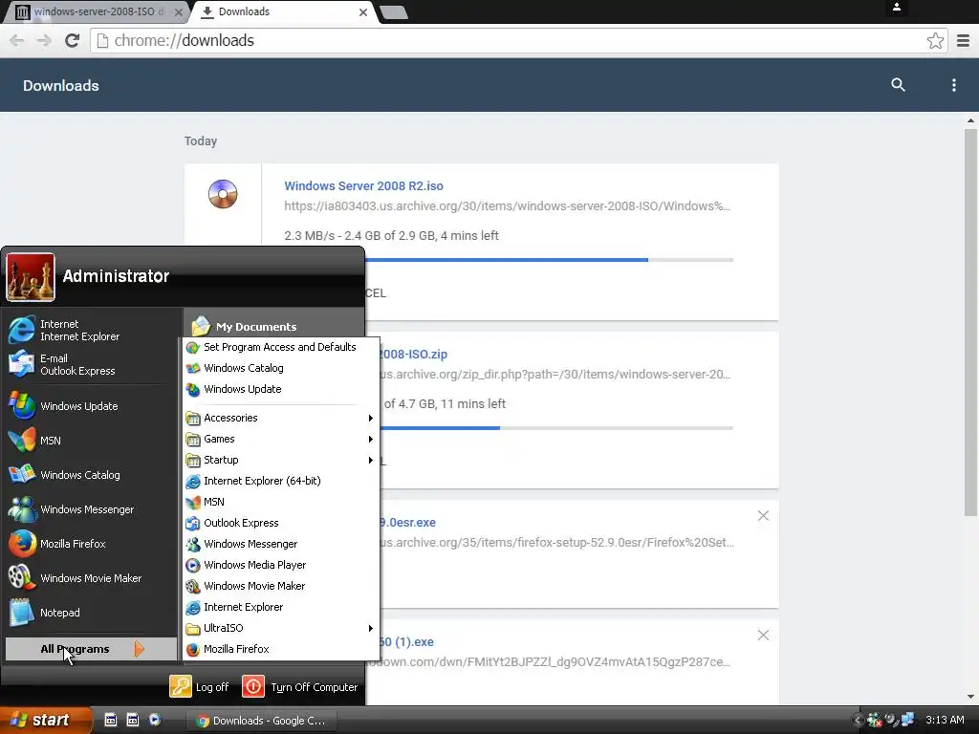
Task: Select Windows Catalog in All Programs list
Action: click(x=281, y=368)
